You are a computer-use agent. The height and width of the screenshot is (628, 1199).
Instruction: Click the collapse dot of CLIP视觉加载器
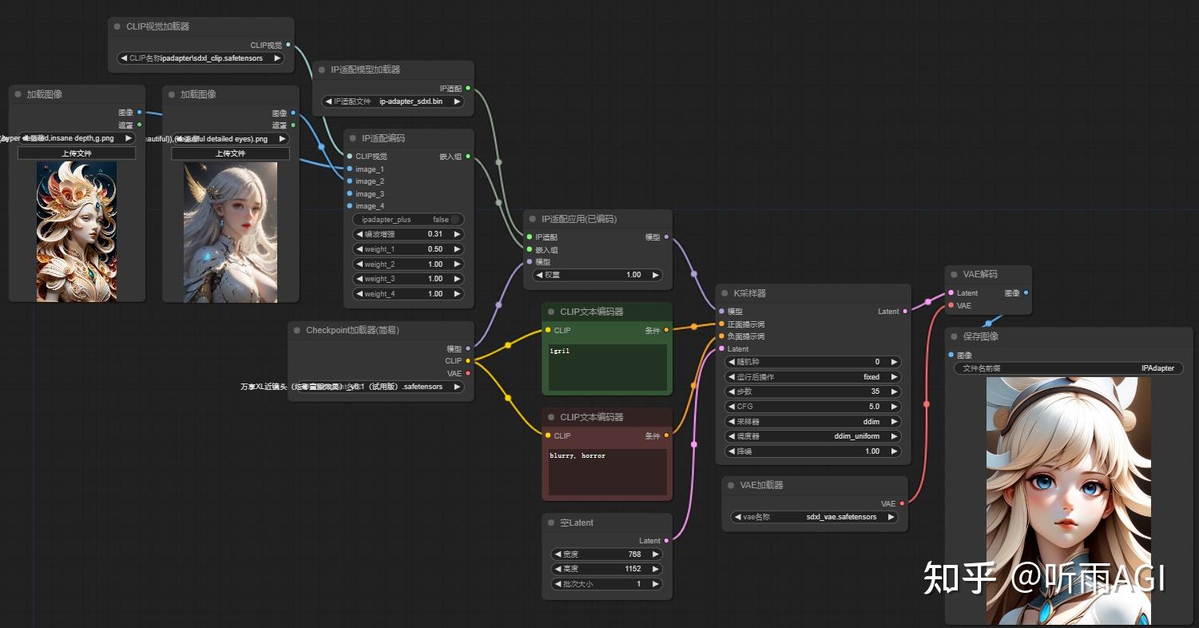click(x=117, y=26)
